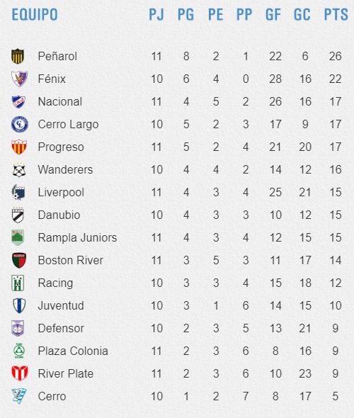The width and height of the screenshot is (354, 418).
Task: Open the Juventud team name
Action: pyautogui.click(x=61, y=305)
